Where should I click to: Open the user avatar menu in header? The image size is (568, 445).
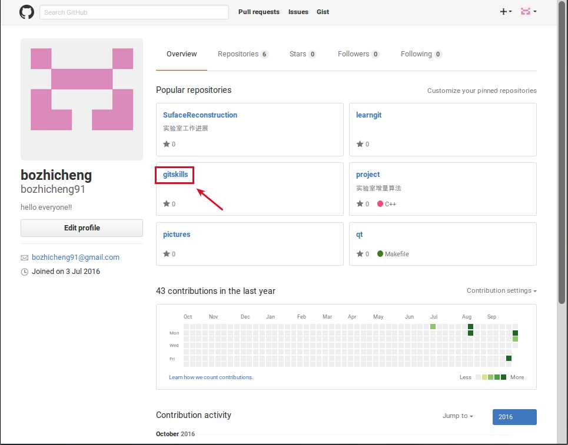click(529, 12)
